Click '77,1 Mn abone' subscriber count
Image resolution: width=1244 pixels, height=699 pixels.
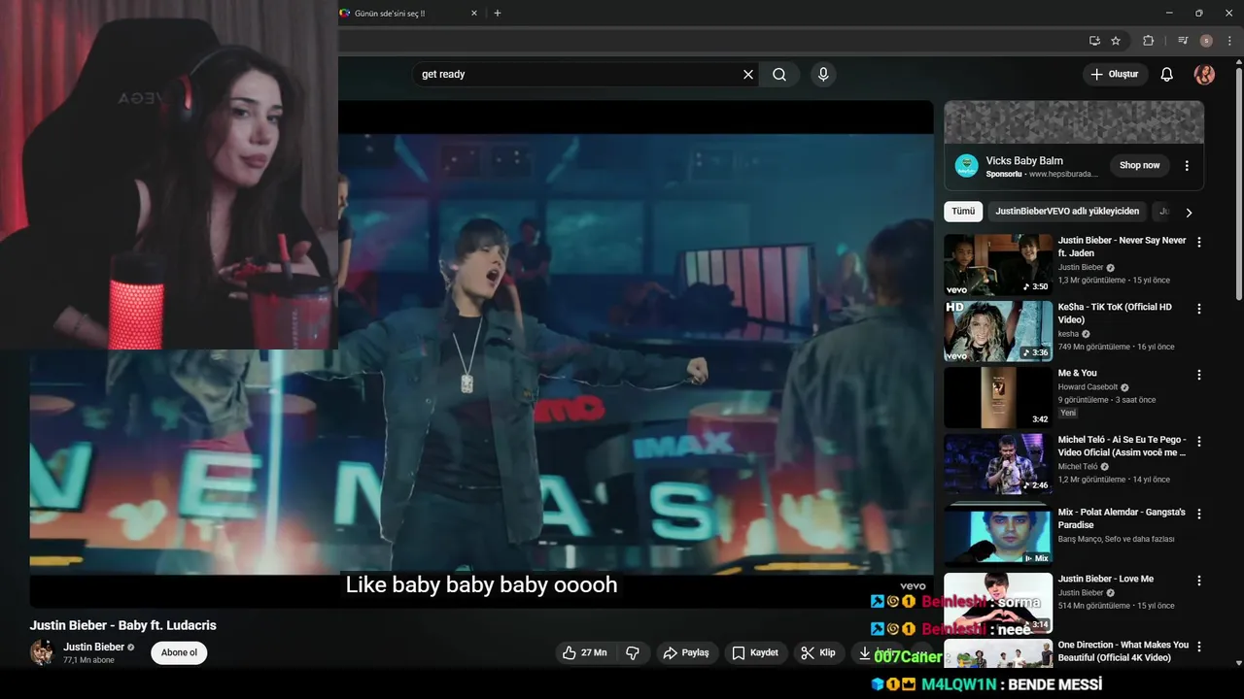[88, 660]
